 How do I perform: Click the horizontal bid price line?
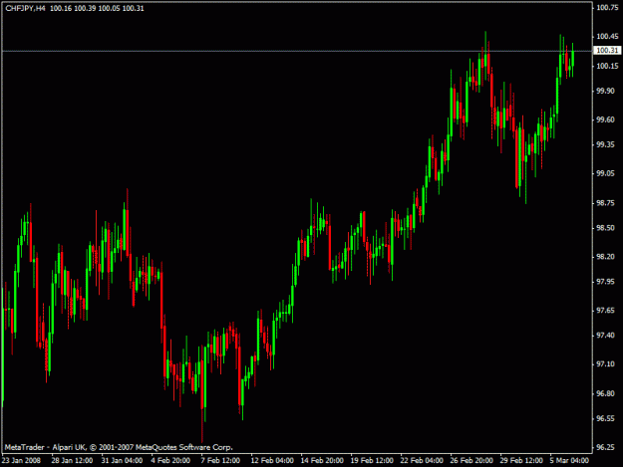[x=297, y=51]
